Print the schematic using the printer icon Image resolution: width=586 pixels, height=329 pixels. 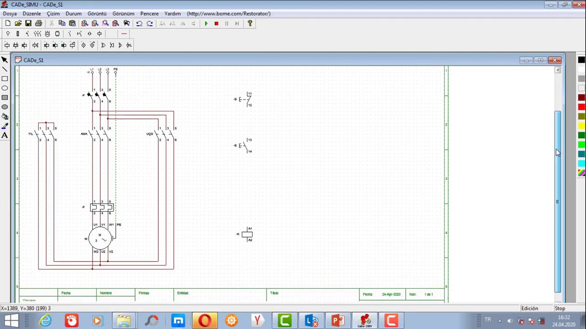[38, 23]
